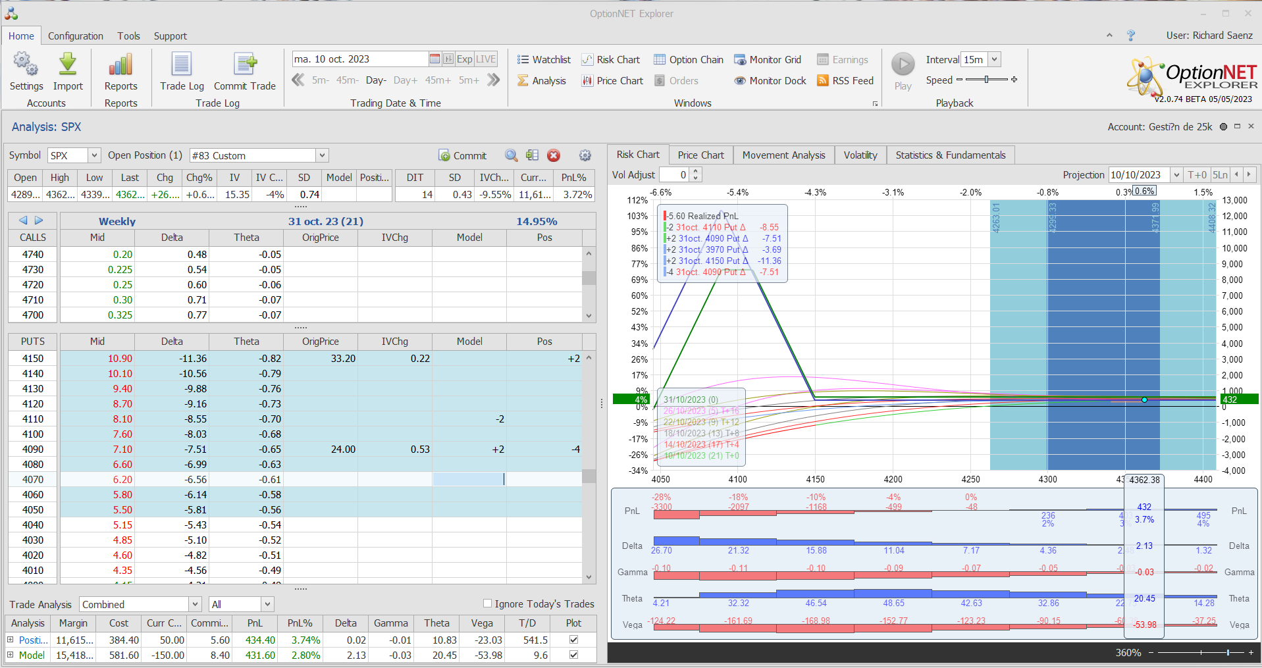
Task: Enable Ignore Today's Trades checkbox
Action: pyautogui.click(x=488, y=604)
